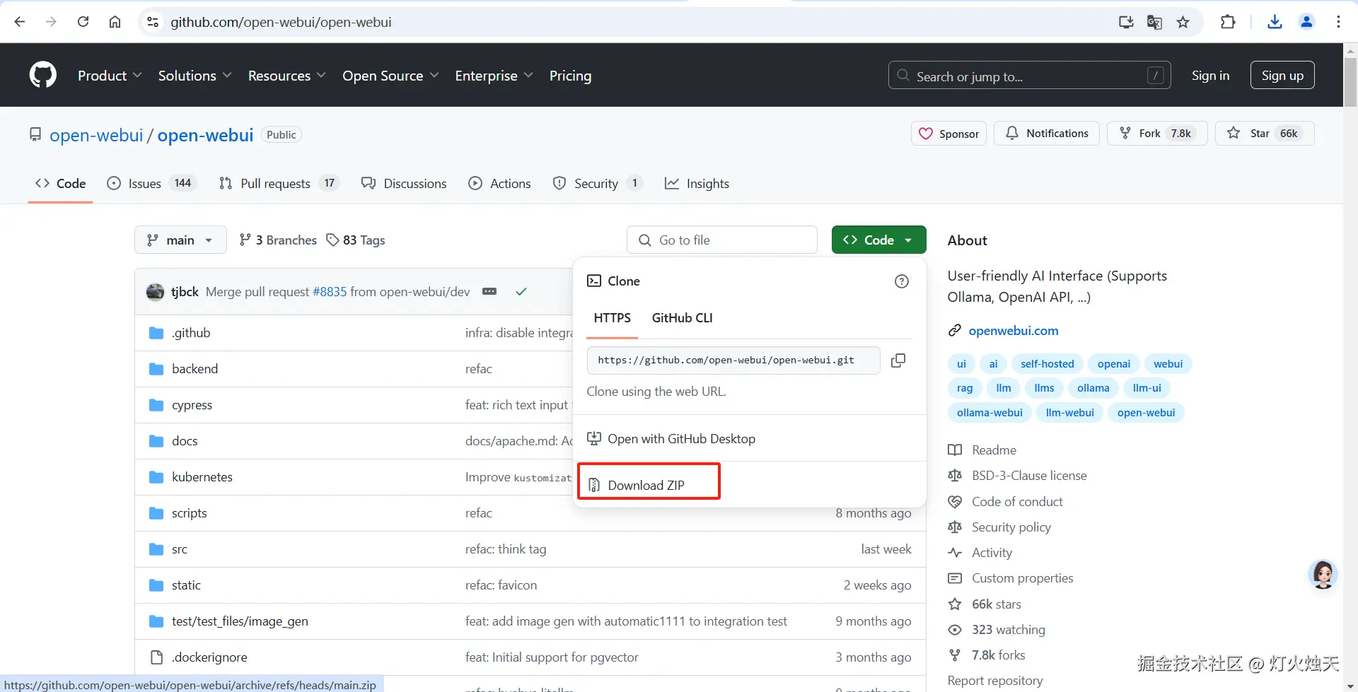Open the Discussions tab

pos(404,184)
